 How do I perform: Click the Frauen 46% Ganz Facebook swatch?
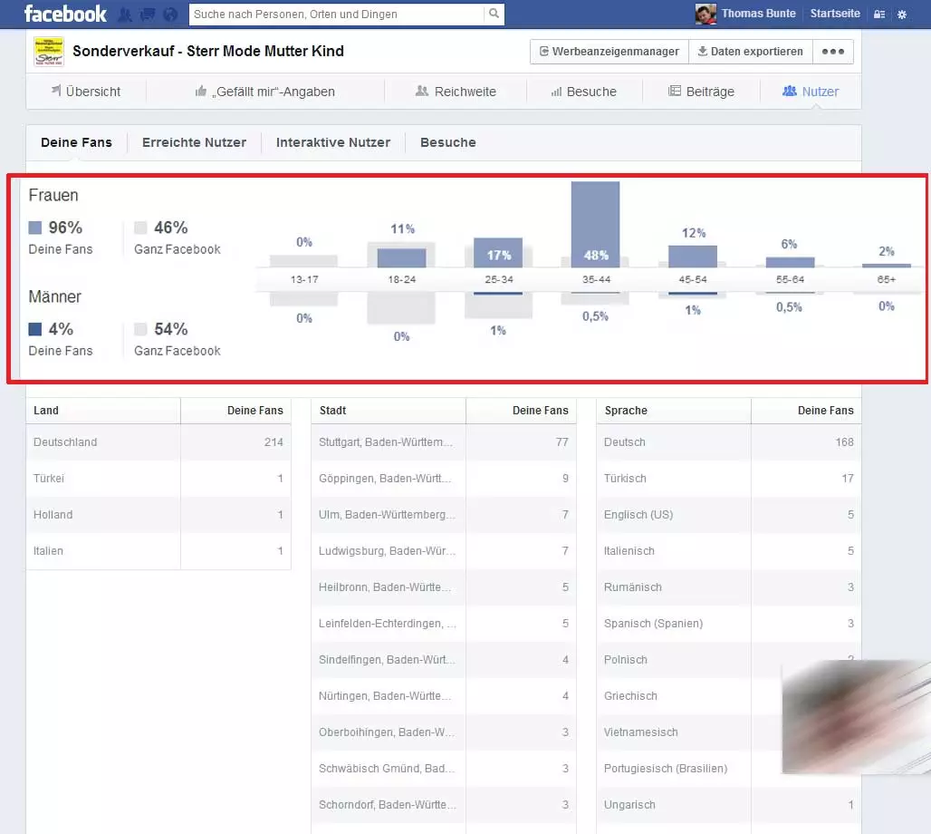click(x=140, y=228)
